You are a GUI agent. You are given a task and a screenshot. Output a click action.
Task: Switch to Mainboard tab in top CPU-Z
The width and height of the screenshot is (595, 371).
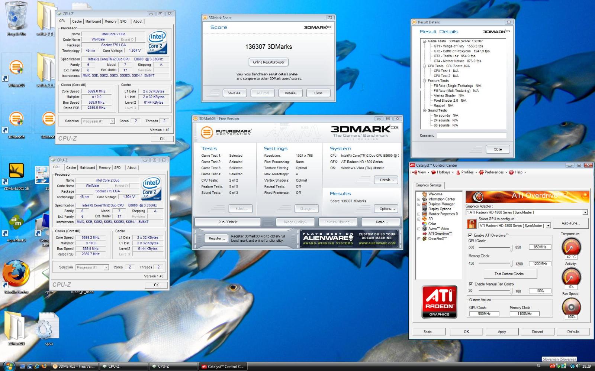pyautogui.click(x=93, y=22)
